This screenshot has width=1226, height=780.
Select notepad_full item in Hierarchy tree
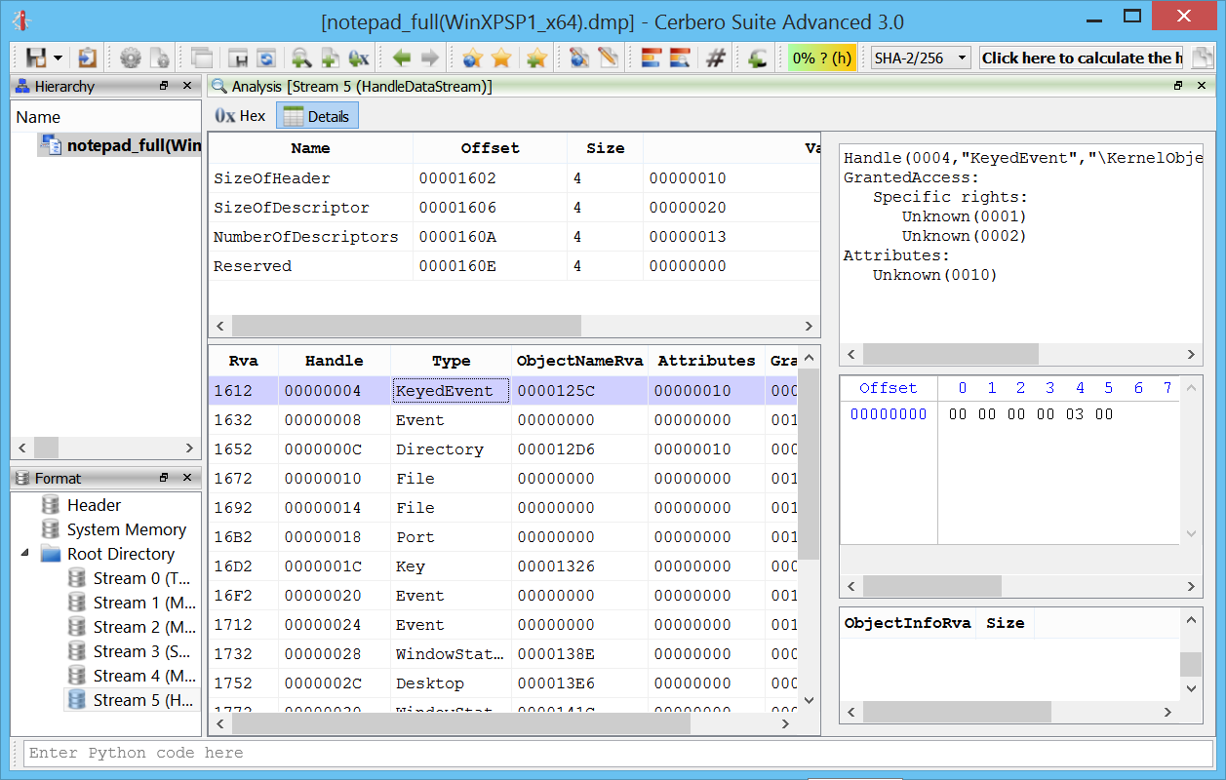pos(120,146)
